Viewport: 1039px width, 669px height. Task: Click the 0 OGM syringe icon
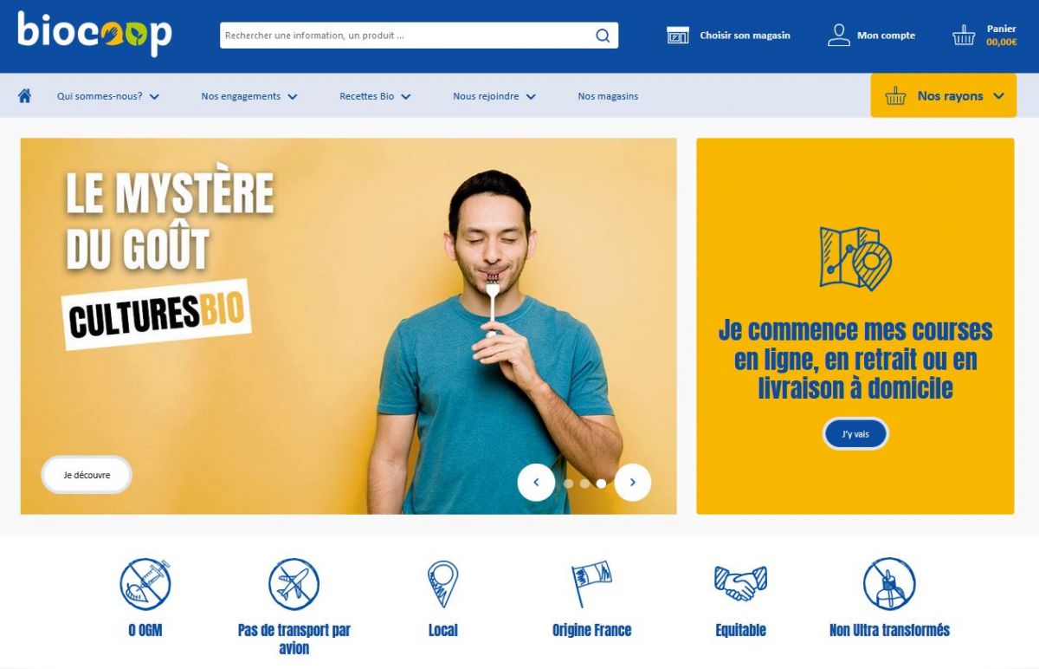point(145,584)
